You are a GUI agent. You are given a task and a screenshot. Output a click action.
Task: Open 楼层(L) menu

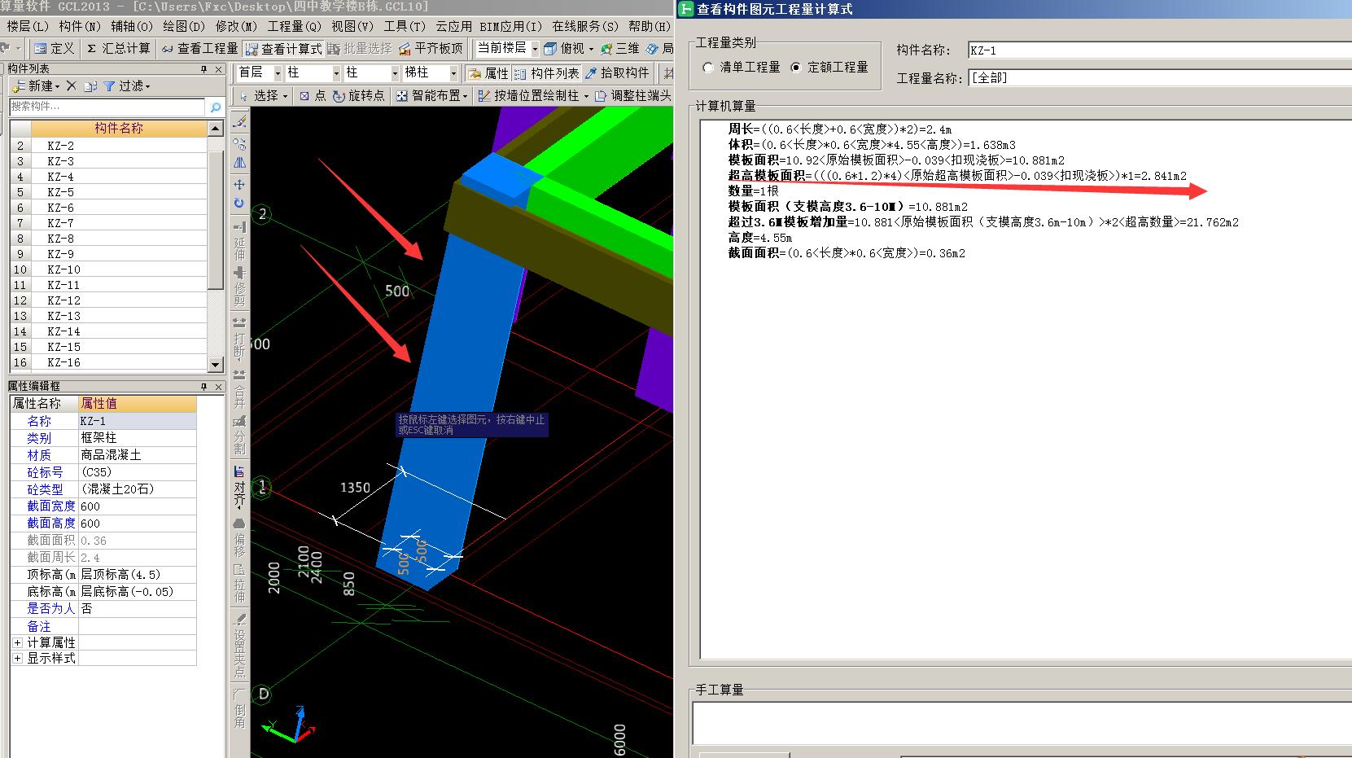pyautogui.click(x=28, y=27)
